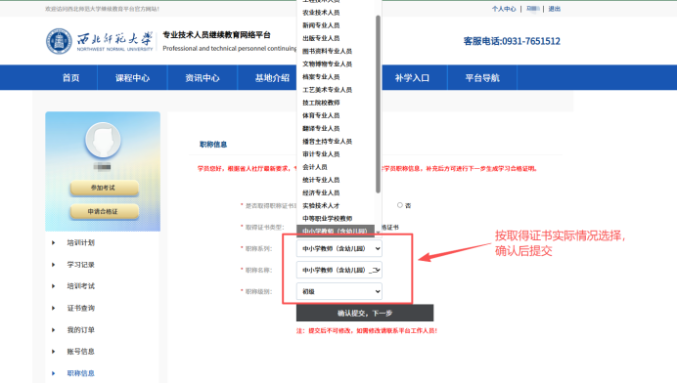
Task: Click the dropdown list vertical scrollbar
Action: pyautogui.click(x=379, y=105)
